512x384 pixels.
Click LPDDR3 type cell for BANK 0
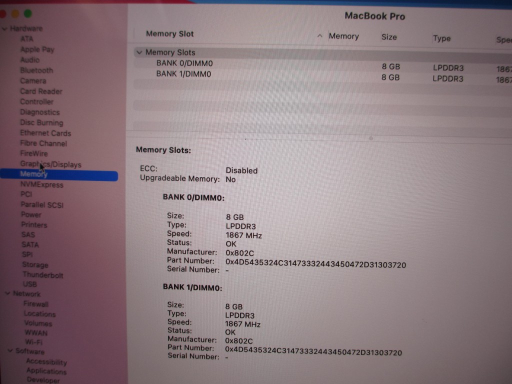[448, 68]
